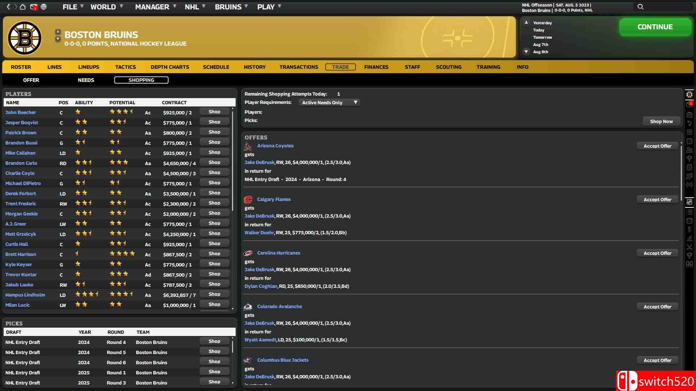696x391 pixels.
Task: Click the next team down arrow
Action: 58,39
